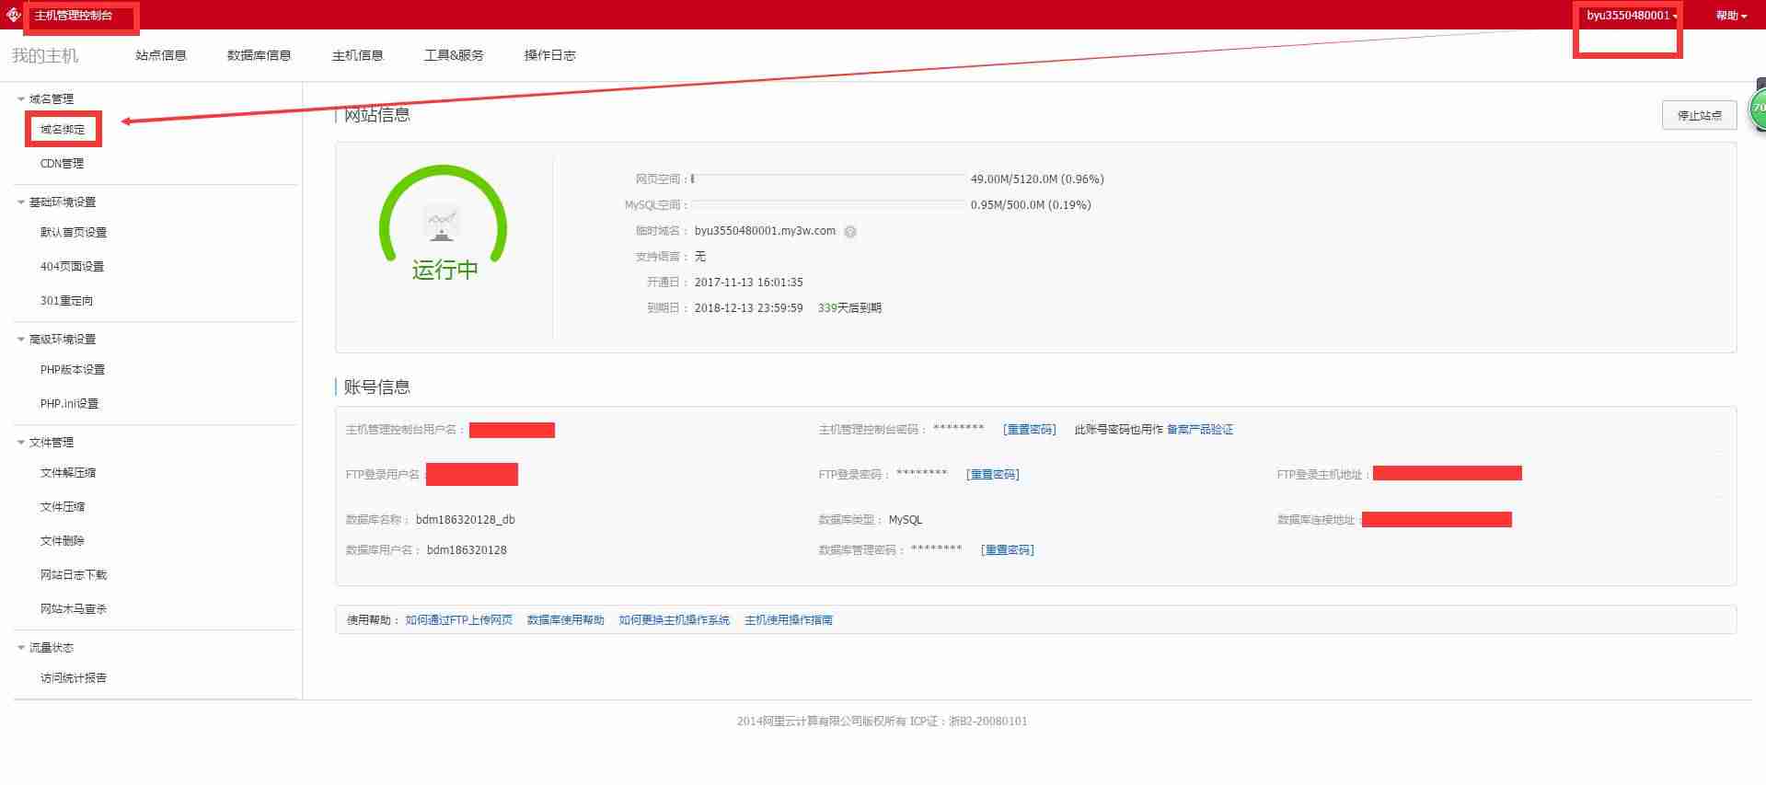The height and width of the screenshot is (785, 1766).
Task: Reset the database management password
Action: click(1007, 550)
